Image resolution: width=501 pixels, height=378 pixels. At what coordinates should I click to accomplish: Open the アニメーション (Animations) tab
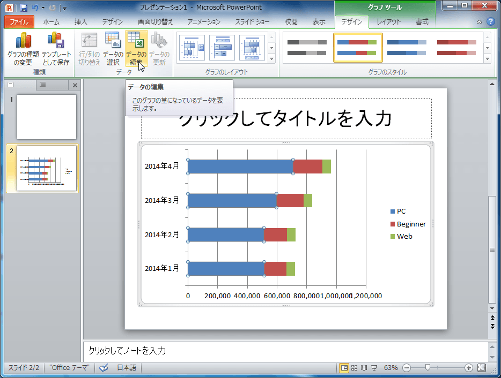pos(204,22)
